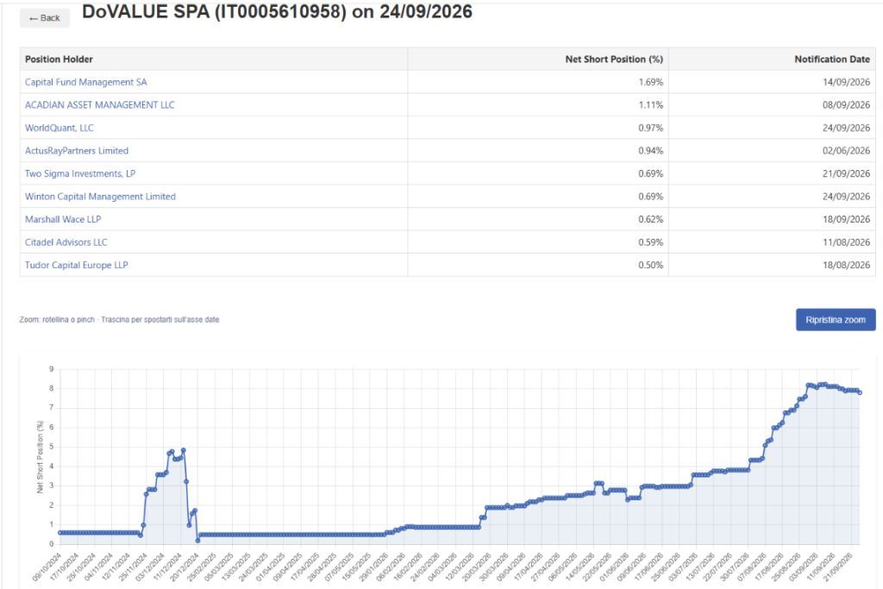883x589 pixels.
Task: Click the 09/10/2024 x-axis date label
Action: [x=47, y=567]
